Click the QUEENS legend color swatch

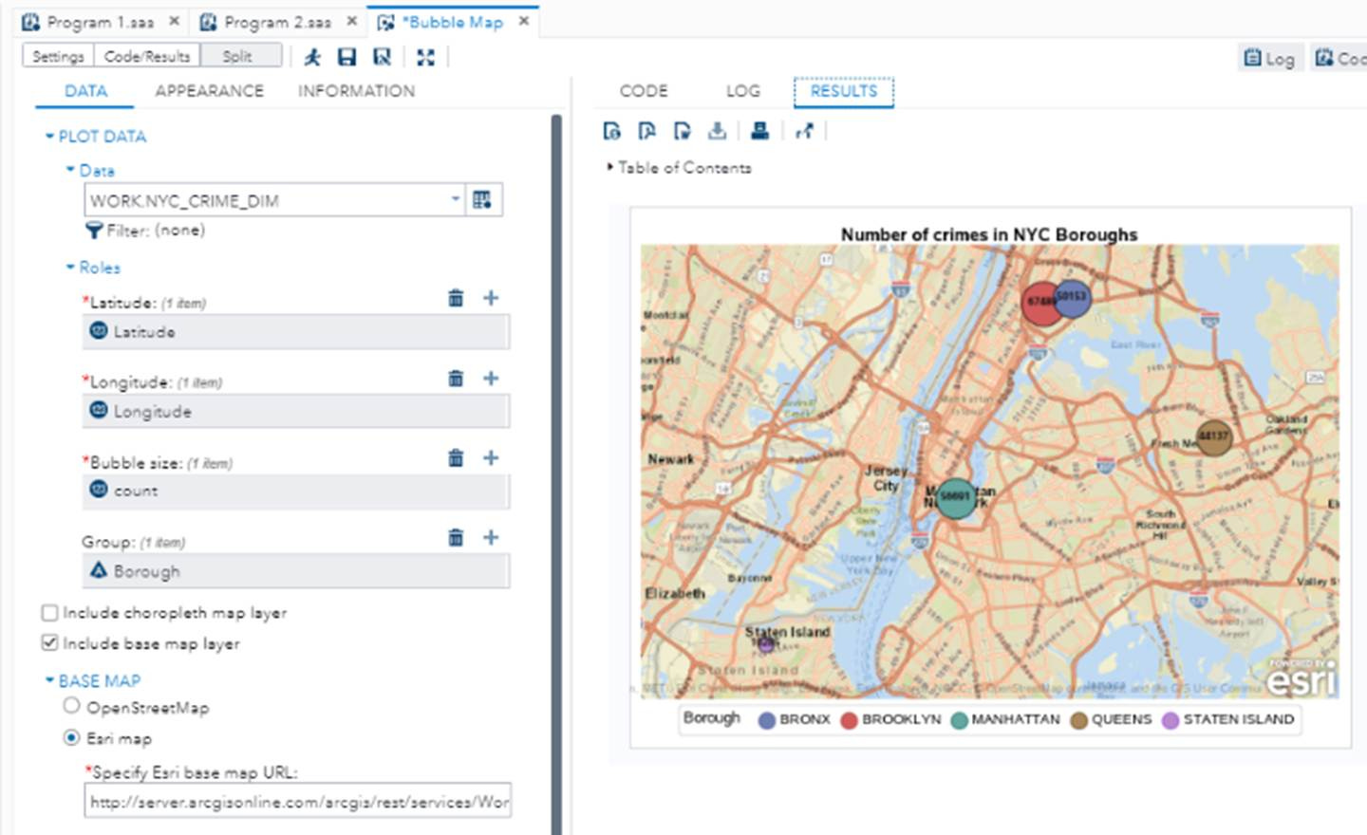[1078, 720]
